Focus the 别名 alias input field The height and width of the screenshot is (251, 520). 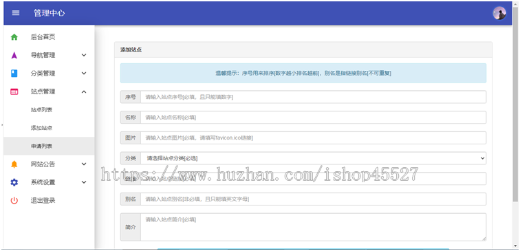coord(313,199)
